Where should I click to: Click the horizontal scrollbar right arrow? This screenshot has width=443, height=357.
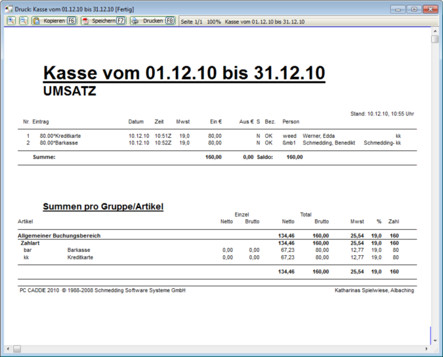click(426, 348)
